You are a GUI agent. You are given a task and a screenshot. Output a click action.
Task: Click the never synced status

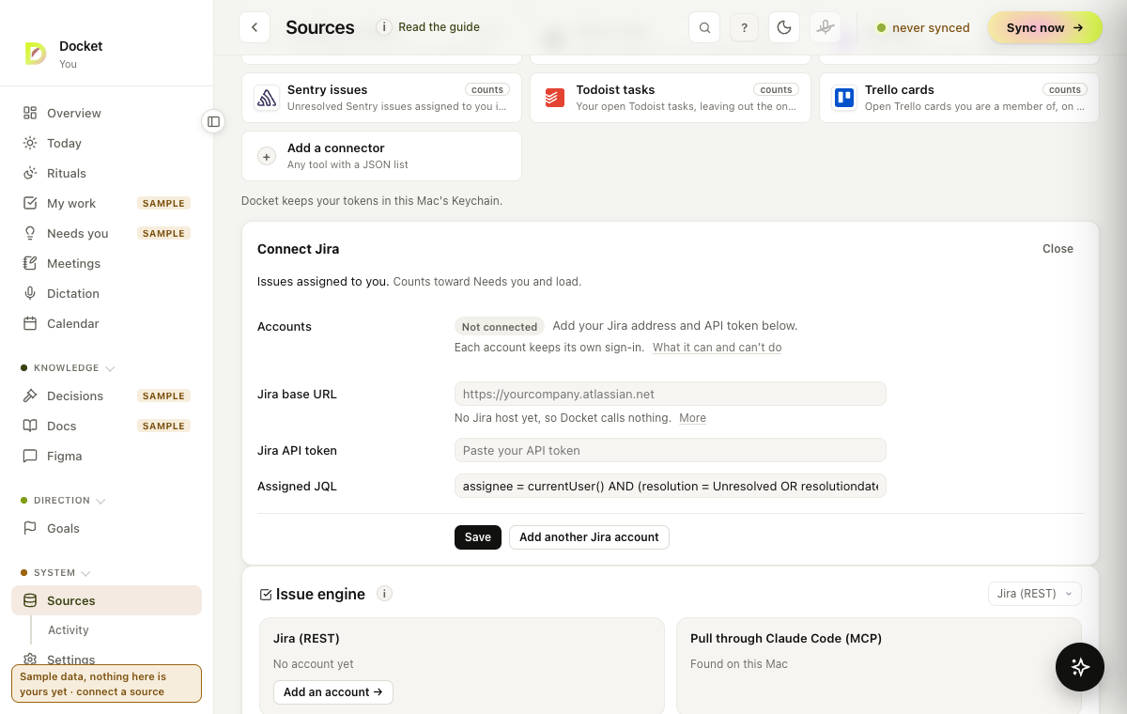click(922, 27)
